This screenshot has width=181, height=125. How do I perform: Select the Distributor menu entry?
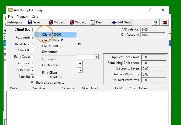(55, 52)
